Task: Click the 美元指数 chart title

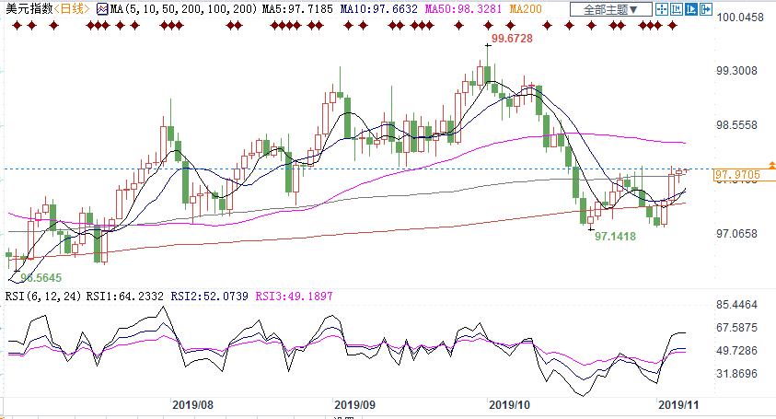Action: (26, 9)
